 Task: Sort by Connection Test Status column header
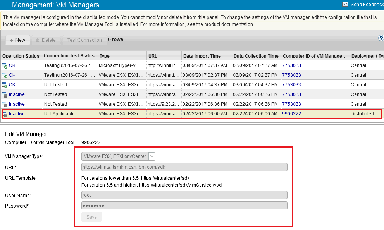point(69,56)
